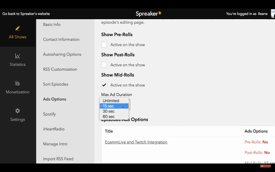Enable Pre-Rolls Active on the show
This screenshot has height=172, width=275.
click(104, 45)
